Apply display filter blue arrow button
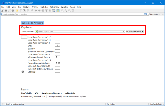Screen dimensions: 165x106 (x=145, y=14)
